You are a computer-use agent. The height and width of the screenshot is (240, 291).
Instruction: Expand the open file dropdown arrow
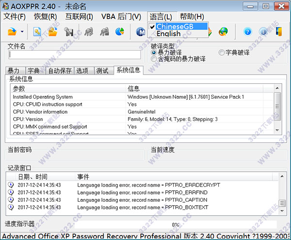(22, 31)
